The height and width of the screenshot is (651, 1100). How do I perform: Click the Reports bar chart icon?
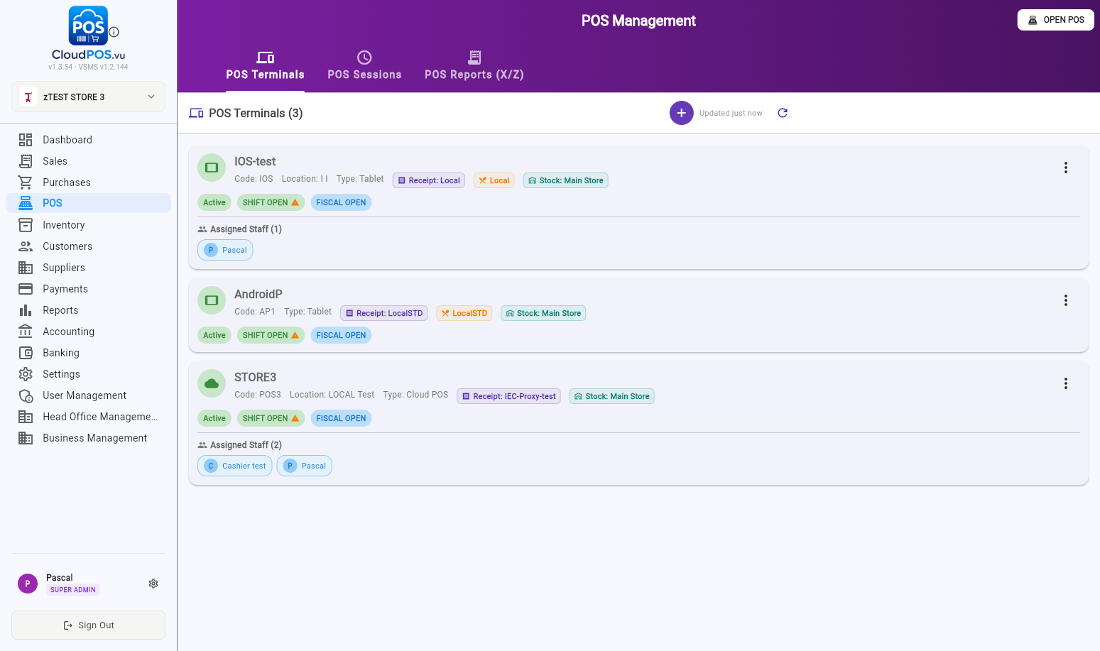click(x=26, y=310)
